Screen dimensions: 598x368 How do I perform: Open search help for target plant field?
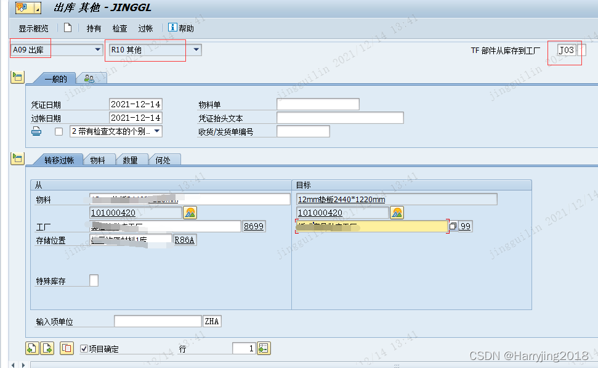click(x=453, y=226)
